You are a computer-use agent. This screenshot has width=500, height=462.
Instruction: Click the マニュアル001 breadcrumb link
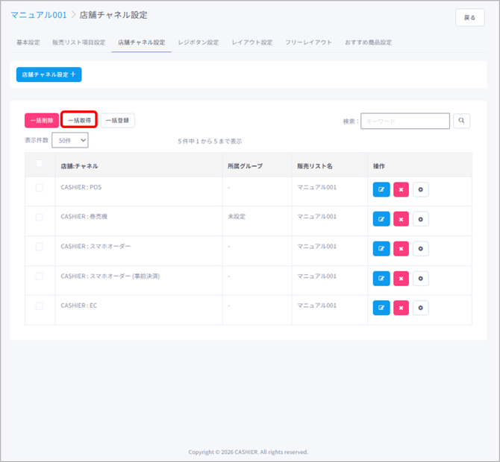[38, 15]
